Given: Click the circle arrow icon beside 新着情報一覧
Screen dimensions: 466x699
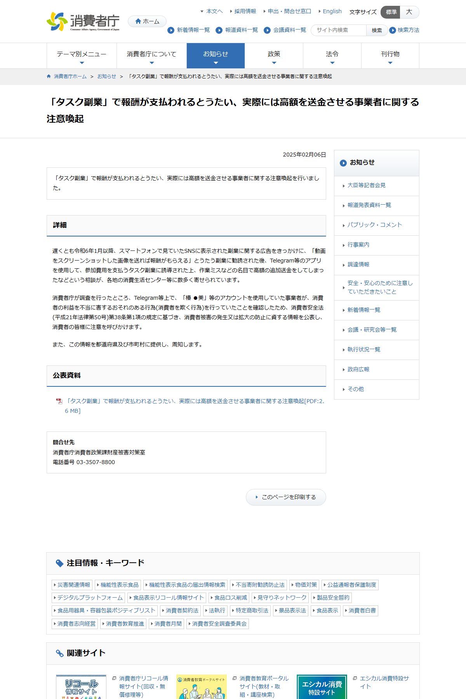Looking at the screenshot, I should [x=171, y=30].
